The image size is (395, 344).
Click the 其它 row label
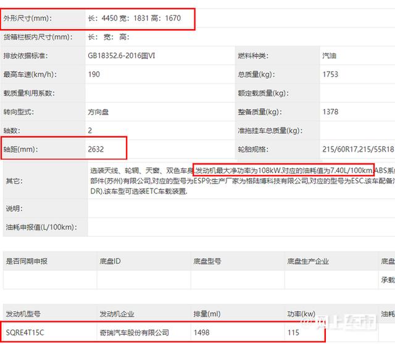(14, 181)
